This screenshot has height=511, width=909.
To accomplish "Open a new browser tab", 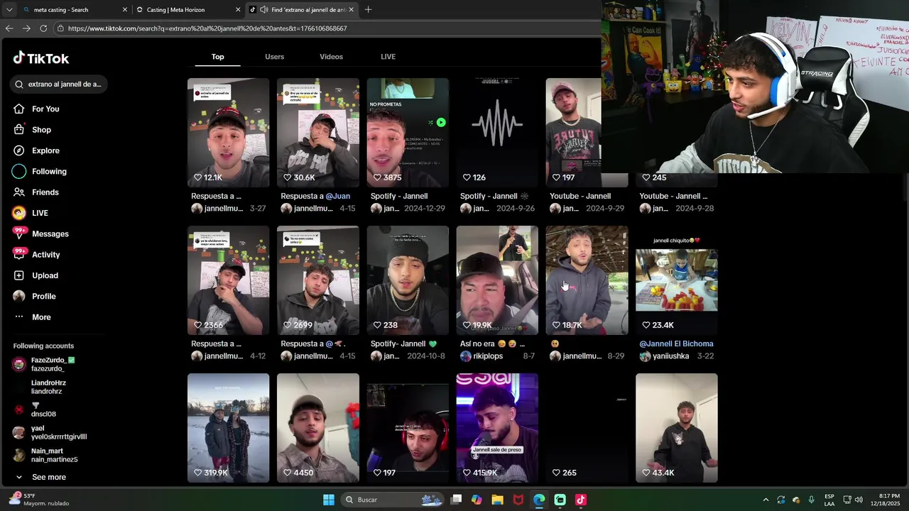I will pos(368,10).
